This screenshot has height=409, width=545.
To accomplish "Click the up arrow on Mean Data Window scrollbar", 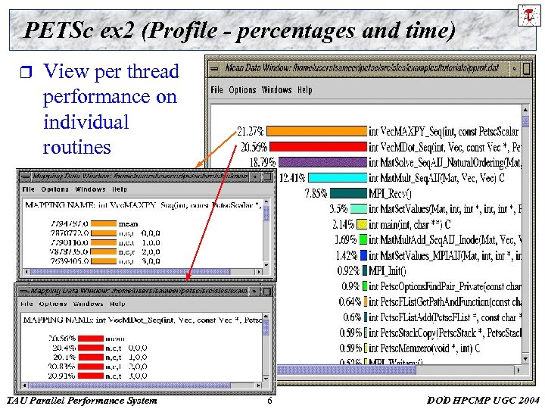I will click(525, 110).
